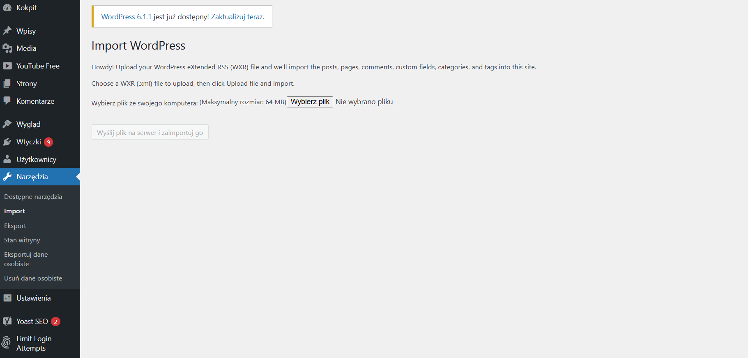Viewport: 748px width, 358px height.
Task: Click the Wygląd paintbrush icon
Action: 7,124
